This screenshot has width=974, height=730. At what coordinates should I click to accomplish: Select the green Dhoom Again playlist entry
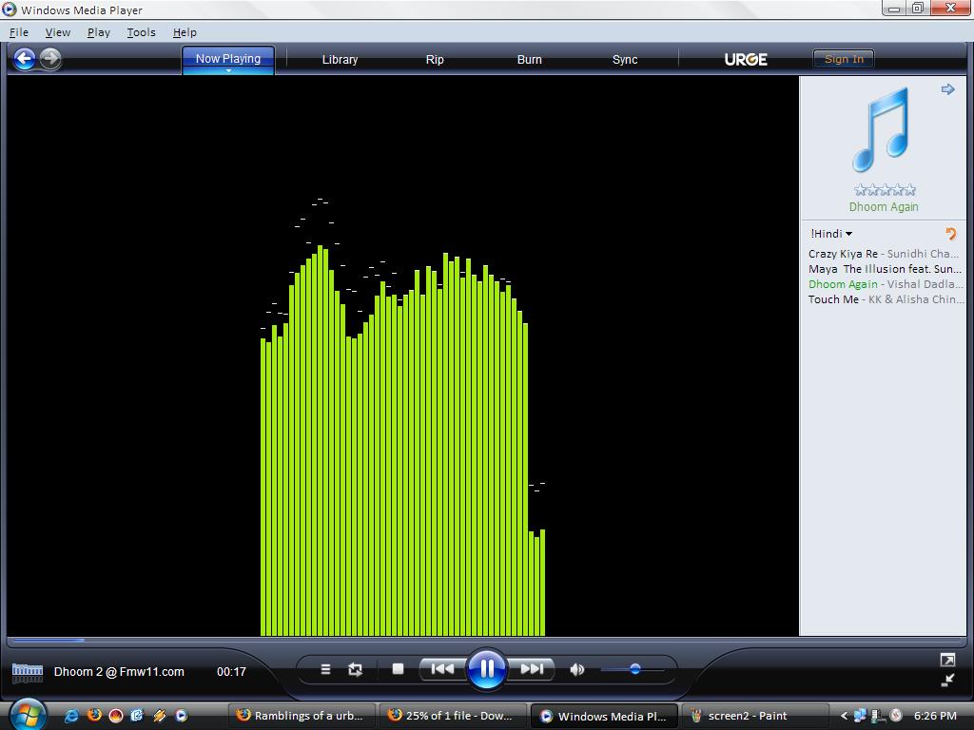pos(885,284)
